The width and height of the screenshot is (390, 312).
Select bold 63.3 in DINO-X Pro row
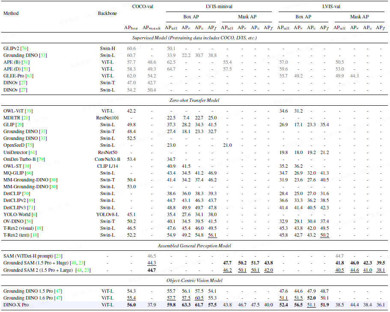pyautogui.click(x=186, y=305)
